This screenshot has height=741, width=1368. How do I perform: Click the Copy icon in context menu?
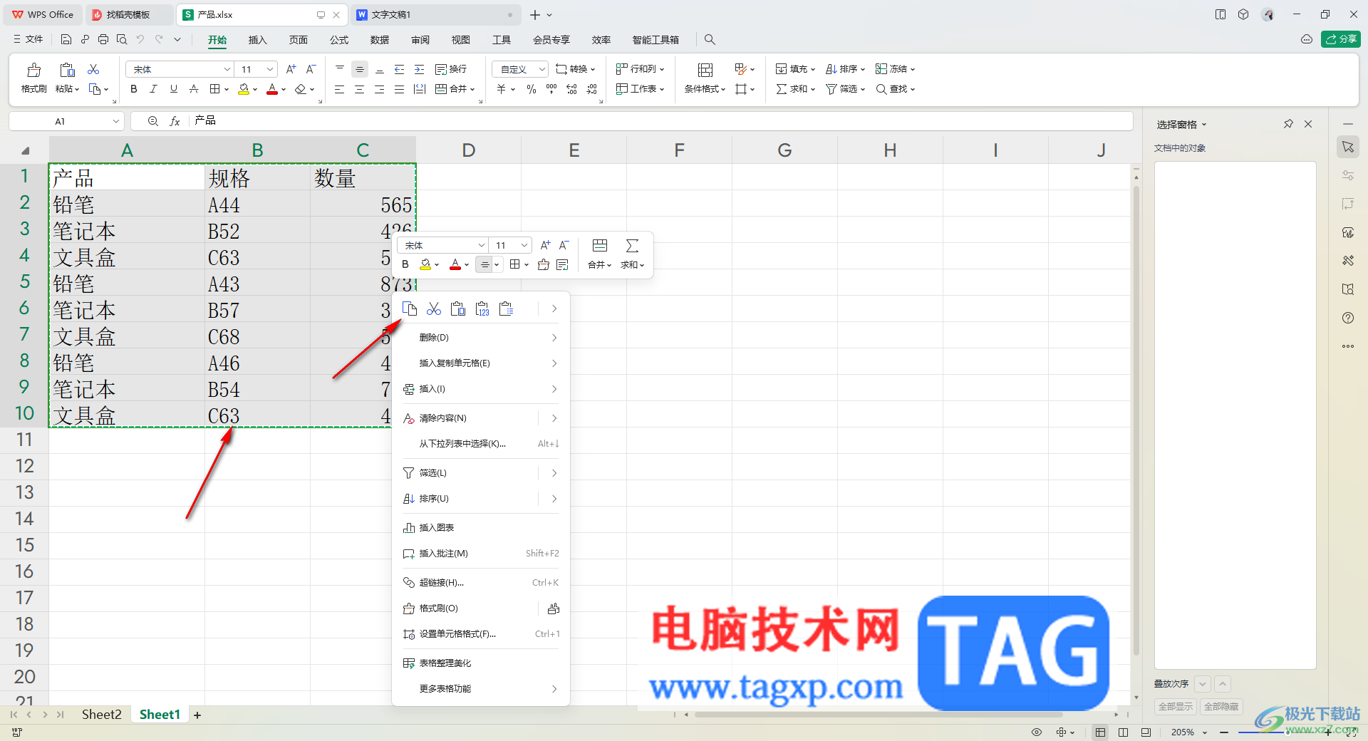[410, 309]
